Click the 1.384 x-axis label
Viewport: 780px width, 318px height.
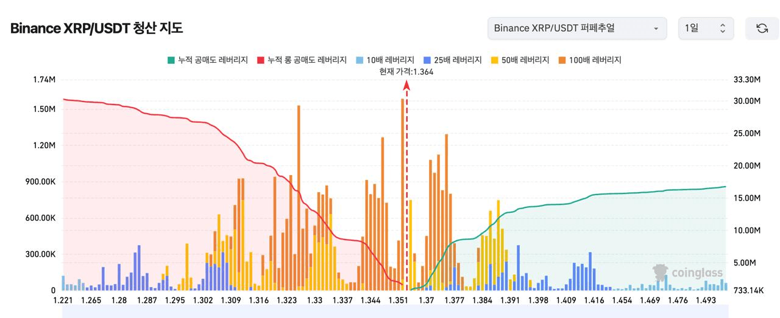click(x=483, y=300)
